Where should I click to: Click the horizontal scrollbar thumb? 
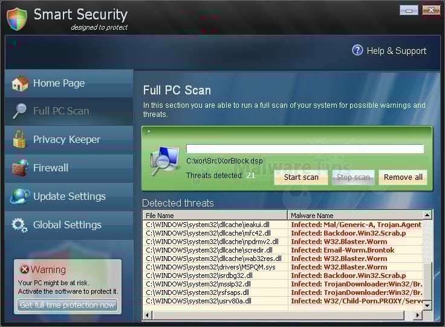pos(278,315)
